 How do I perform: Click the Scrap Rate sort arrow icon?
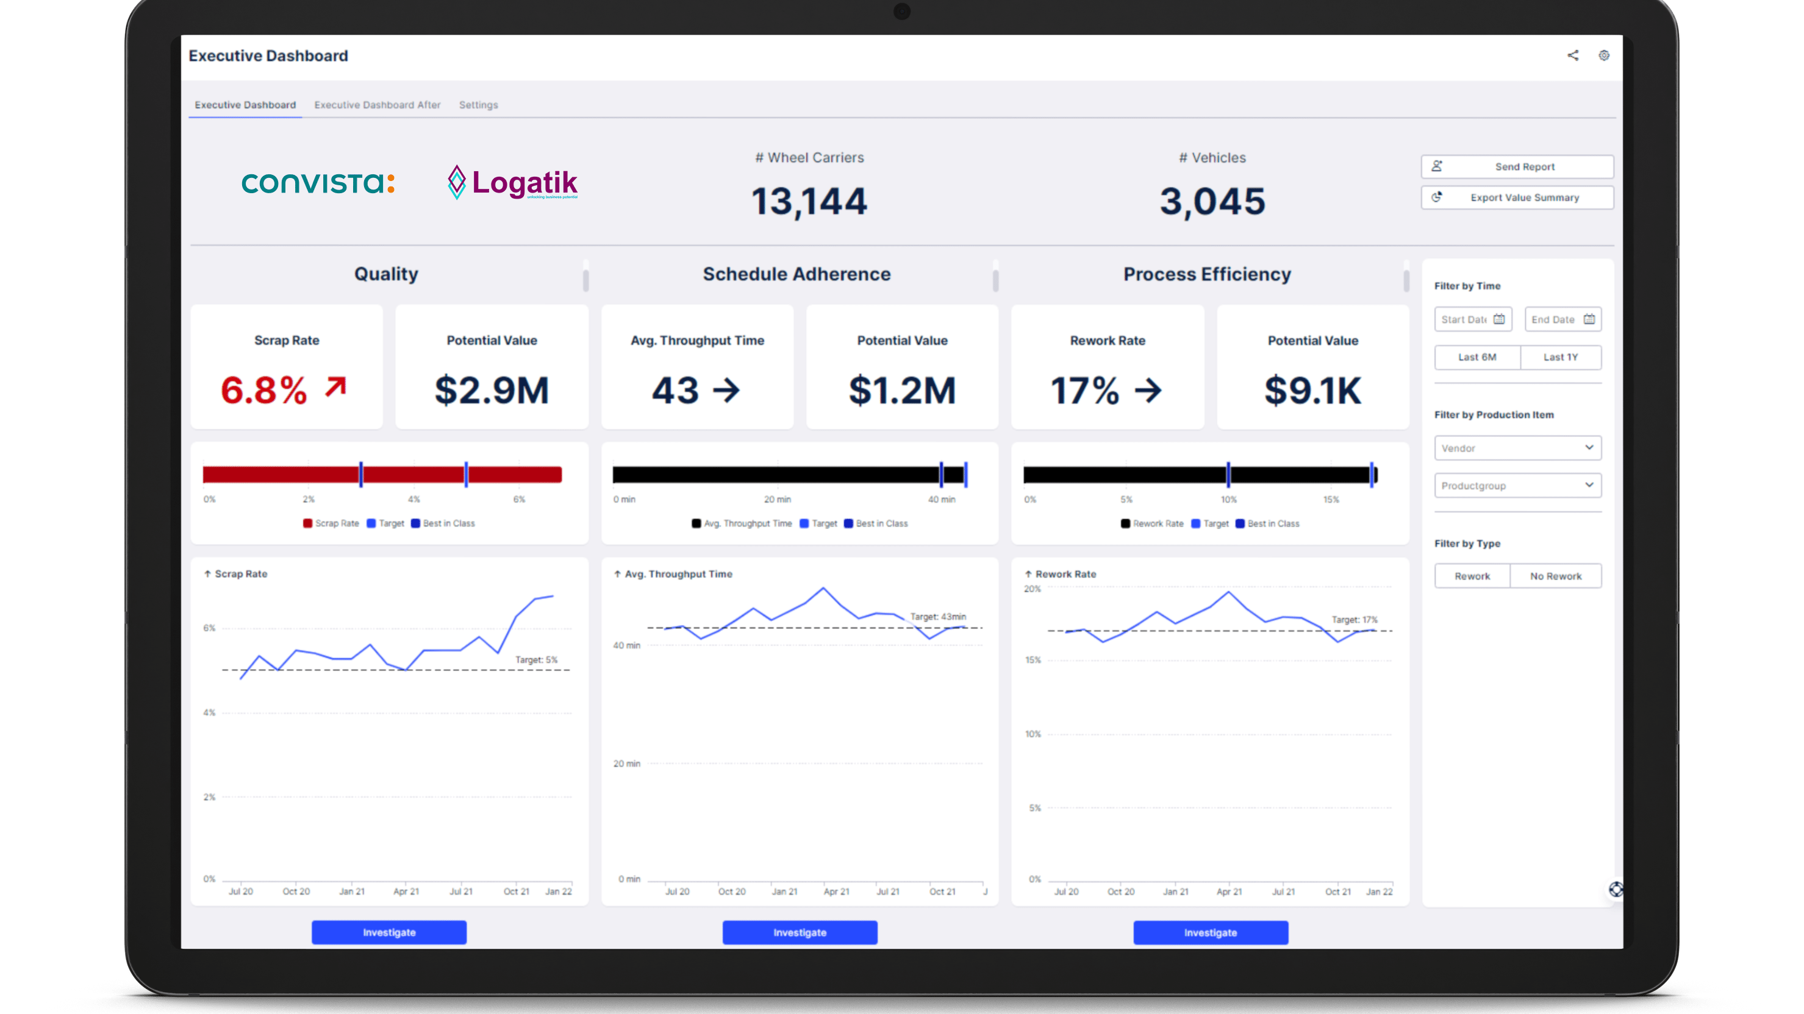click(207, 574)
